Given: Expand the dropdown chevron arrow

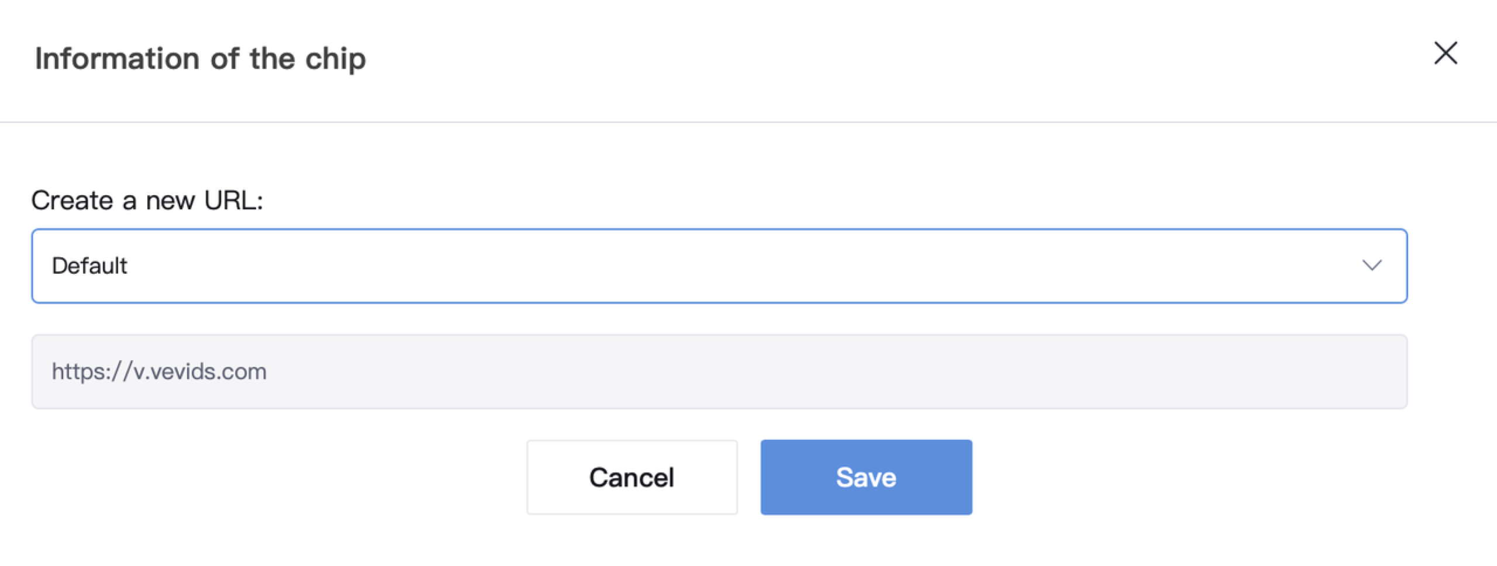Looking at the screenshot, I should pos(1372,265).
